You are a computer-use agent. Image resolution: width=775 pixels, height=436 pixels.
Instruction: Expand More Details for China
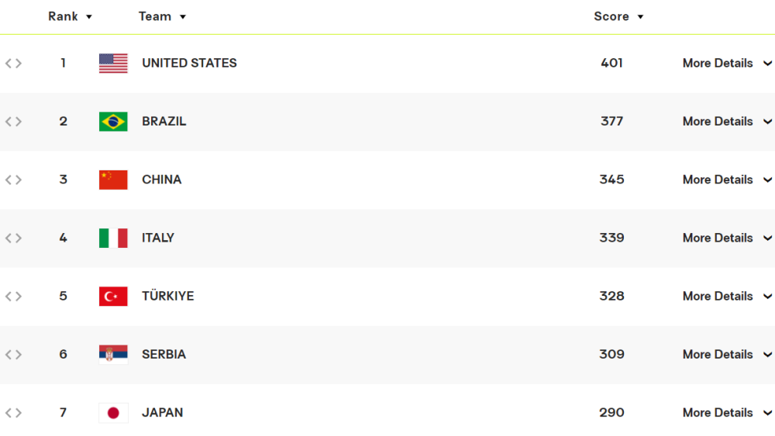(727, 180)
